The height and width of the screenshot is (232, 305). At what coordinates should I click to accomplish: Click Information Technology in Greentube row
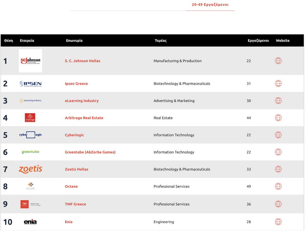coord(174,152)
